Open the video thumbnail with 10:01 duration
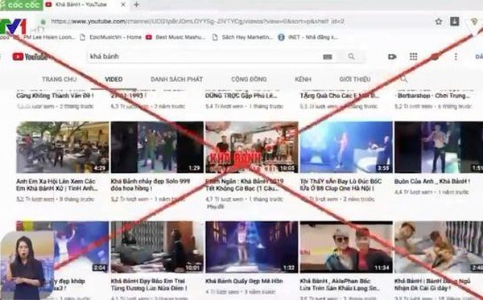Viewport: 483px width, 300px height. pos(157,247)
